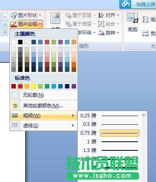Click the cloud drag-upload icon
The width and height of the screenshot is (156, 182).
pos(126,4)
